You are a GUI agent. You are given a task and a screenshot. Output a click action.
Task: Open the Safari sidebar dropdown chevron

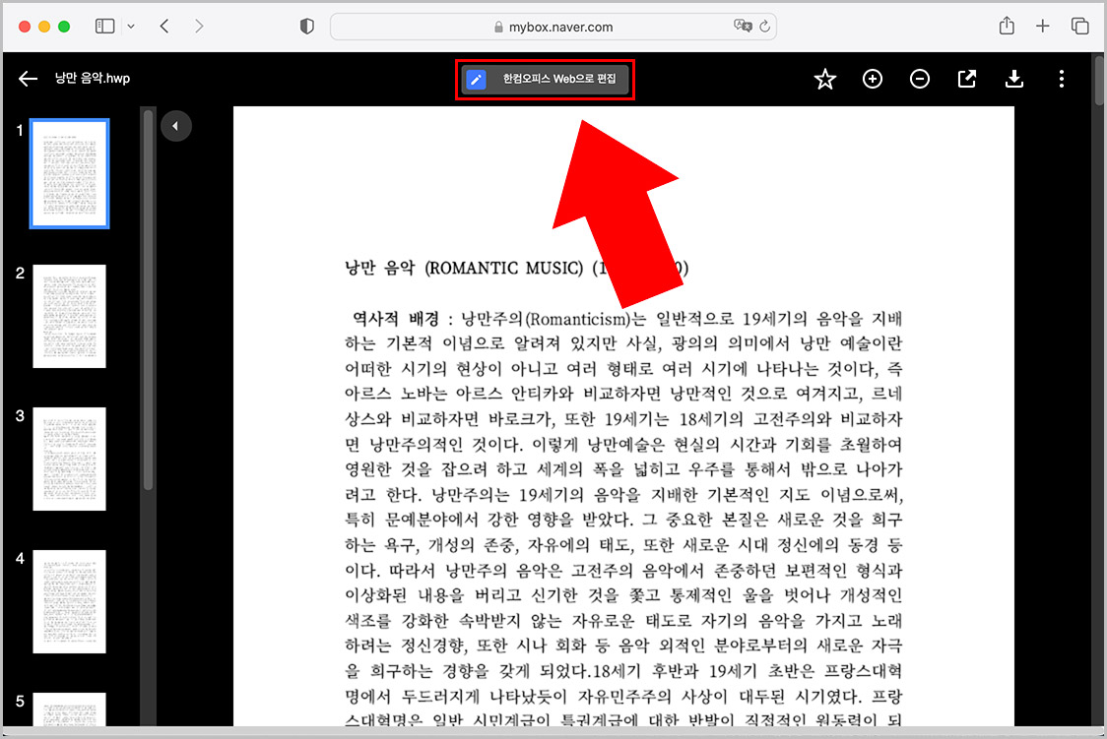click(x=131, y=27)
